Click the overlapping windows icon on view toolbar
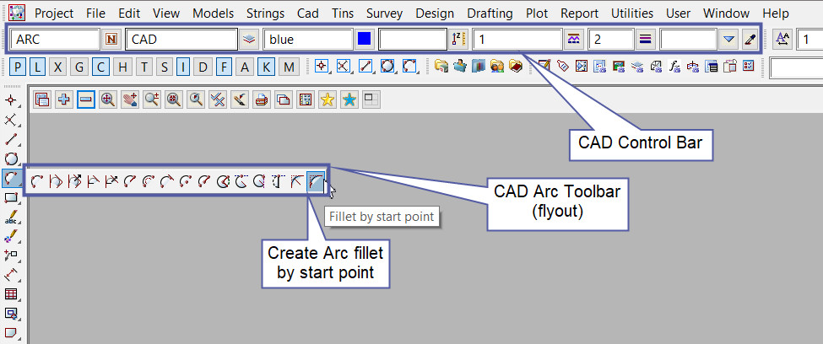Screen dimensions: 823x344 284,99
